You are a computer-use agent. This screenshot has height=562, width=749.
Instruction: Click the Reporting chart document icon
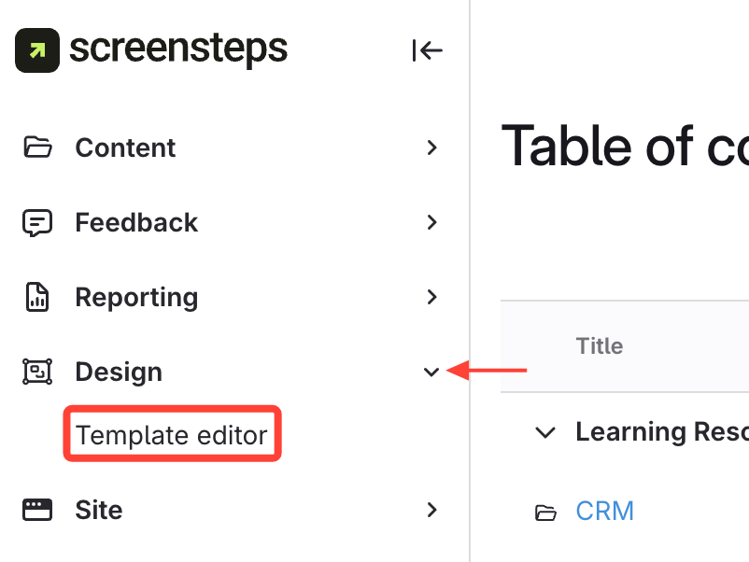(x=37, y=298)
